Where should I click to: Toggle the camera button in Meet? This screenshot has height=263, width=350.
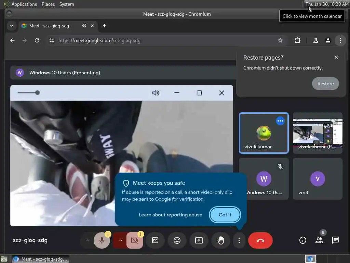click(x=135, y=240)
